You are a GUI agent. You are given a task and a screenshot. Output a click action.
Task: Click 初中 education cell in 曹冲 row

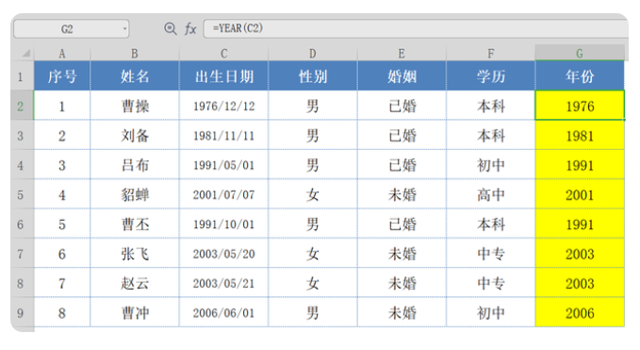pyautogui.click(x=491, y=313)
